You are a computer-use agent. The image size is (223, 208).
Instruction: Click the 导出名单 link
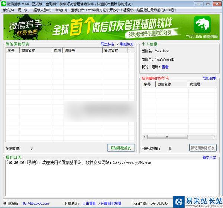coord(209,78)
